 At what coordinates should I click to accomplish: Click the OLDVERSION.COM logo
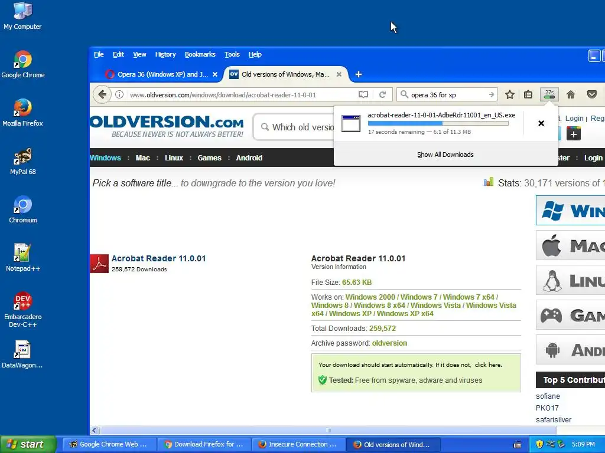pyautogui.click(x=167, y=126)
